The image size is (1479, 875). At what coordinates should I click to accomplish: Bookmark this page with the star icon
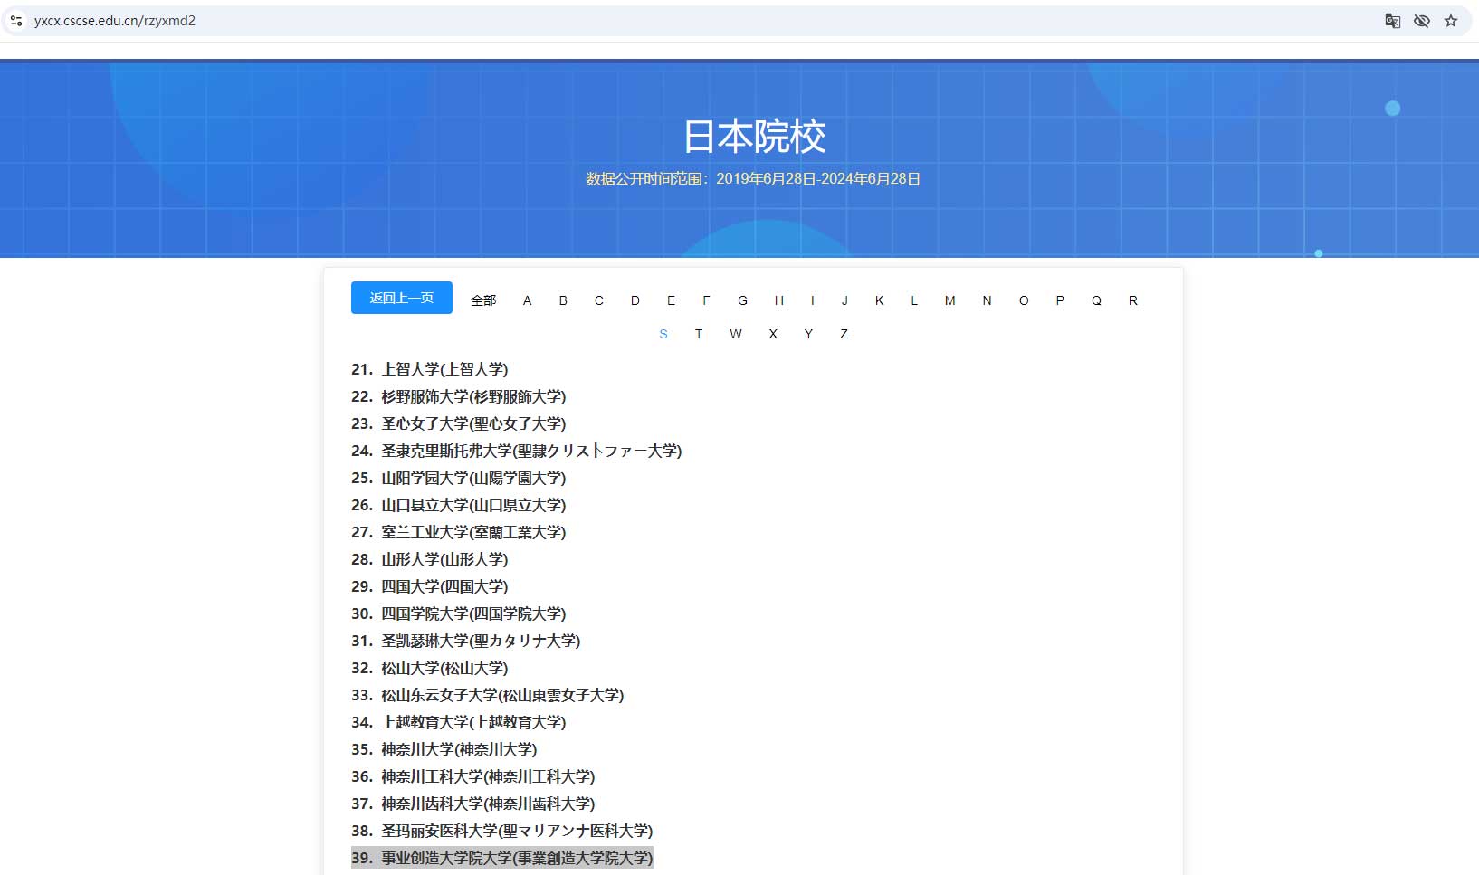(1451, 21)
